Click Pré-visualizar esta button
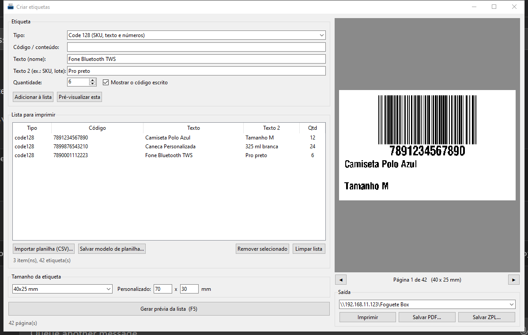Viewport: 528px width, 335px height. (x=79, y=97)
